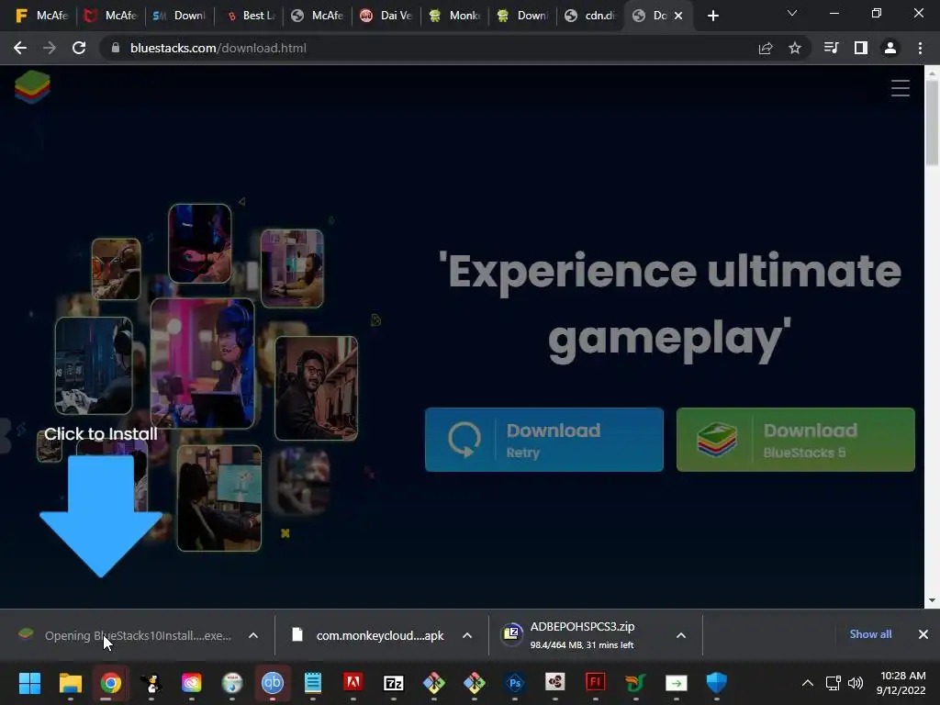The height and width of the screenshot is (705, 940).
Task: Open Photoshop from the taskbar
Action: [515, 683]
